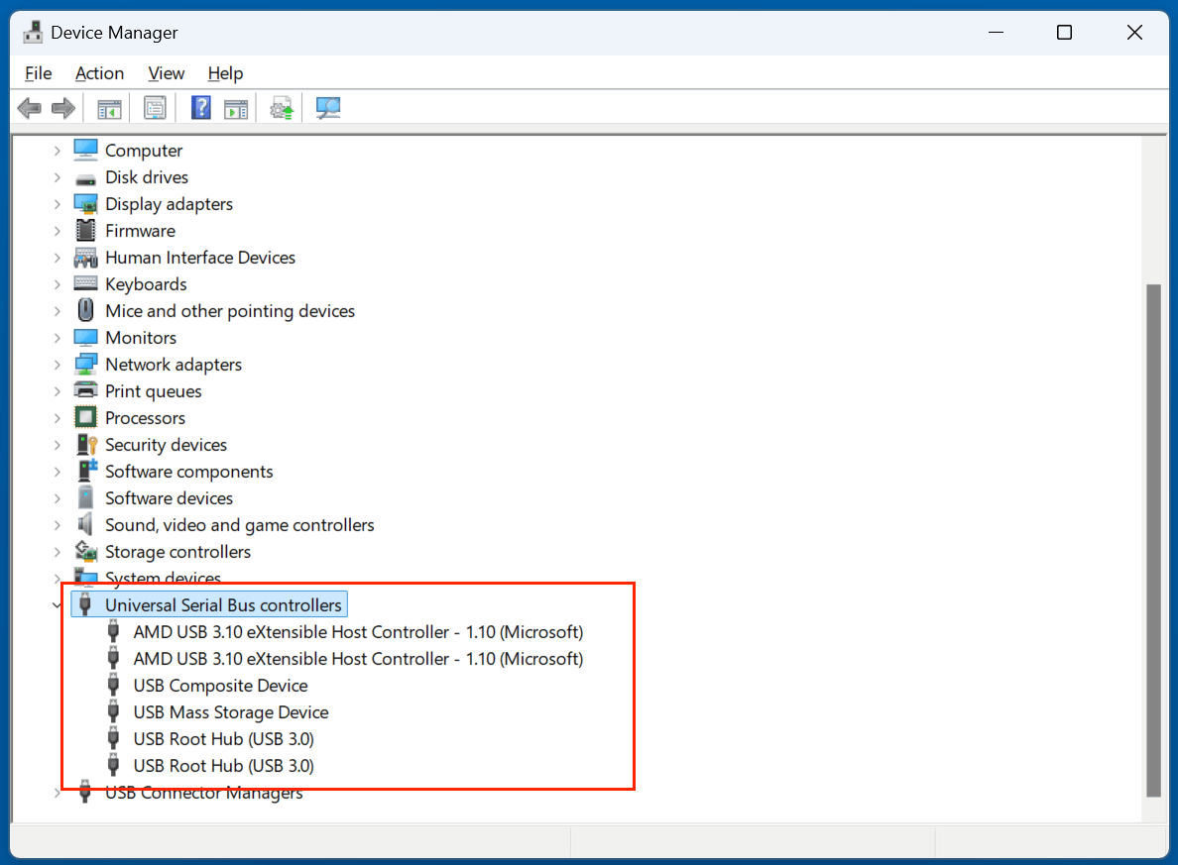
Task: Open Properties via the toolbar icon
Action: [x=155, y=107]
